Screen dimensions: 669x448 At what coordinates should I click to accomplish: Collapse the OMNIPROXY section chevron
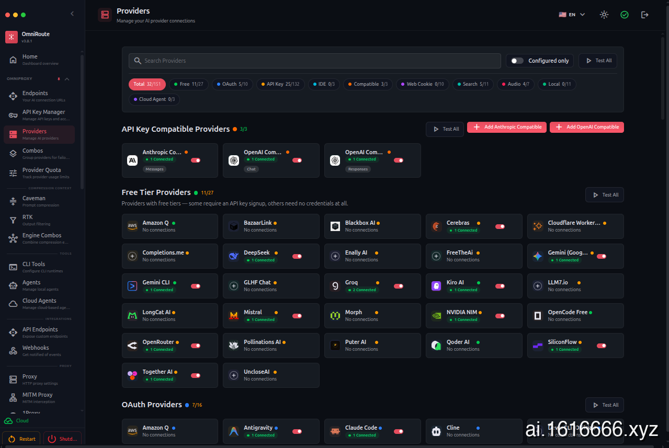click(67, 79)
